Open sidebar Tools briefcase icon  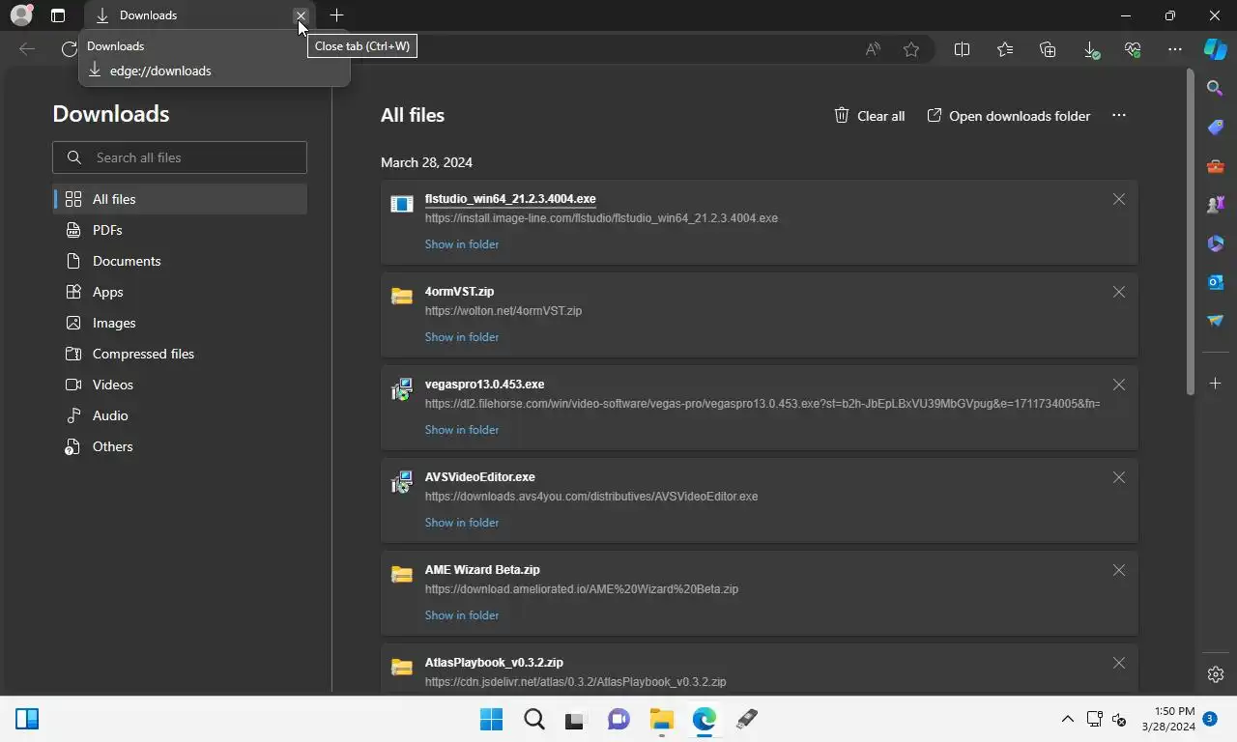tap(1216, 165)
